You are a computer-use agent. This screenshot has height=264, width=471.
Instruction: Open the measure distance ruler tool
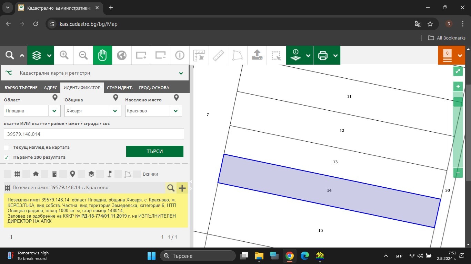[219, 55]
